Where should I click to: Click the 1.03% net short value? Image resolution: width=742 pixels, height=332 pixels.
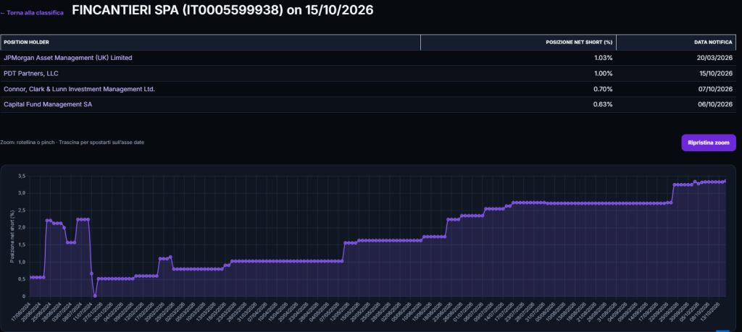(x=602, y=58)
